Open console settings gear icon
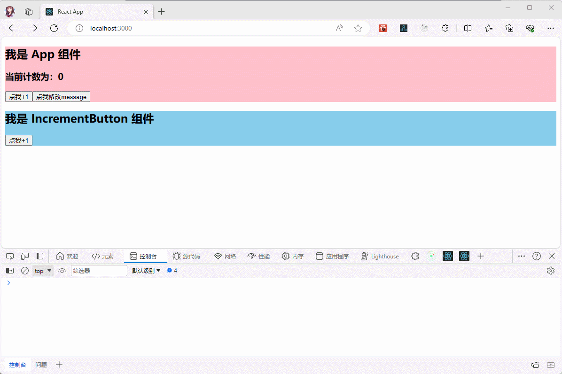This screenshot has height=374, width=562. click(x=551, y=271)
